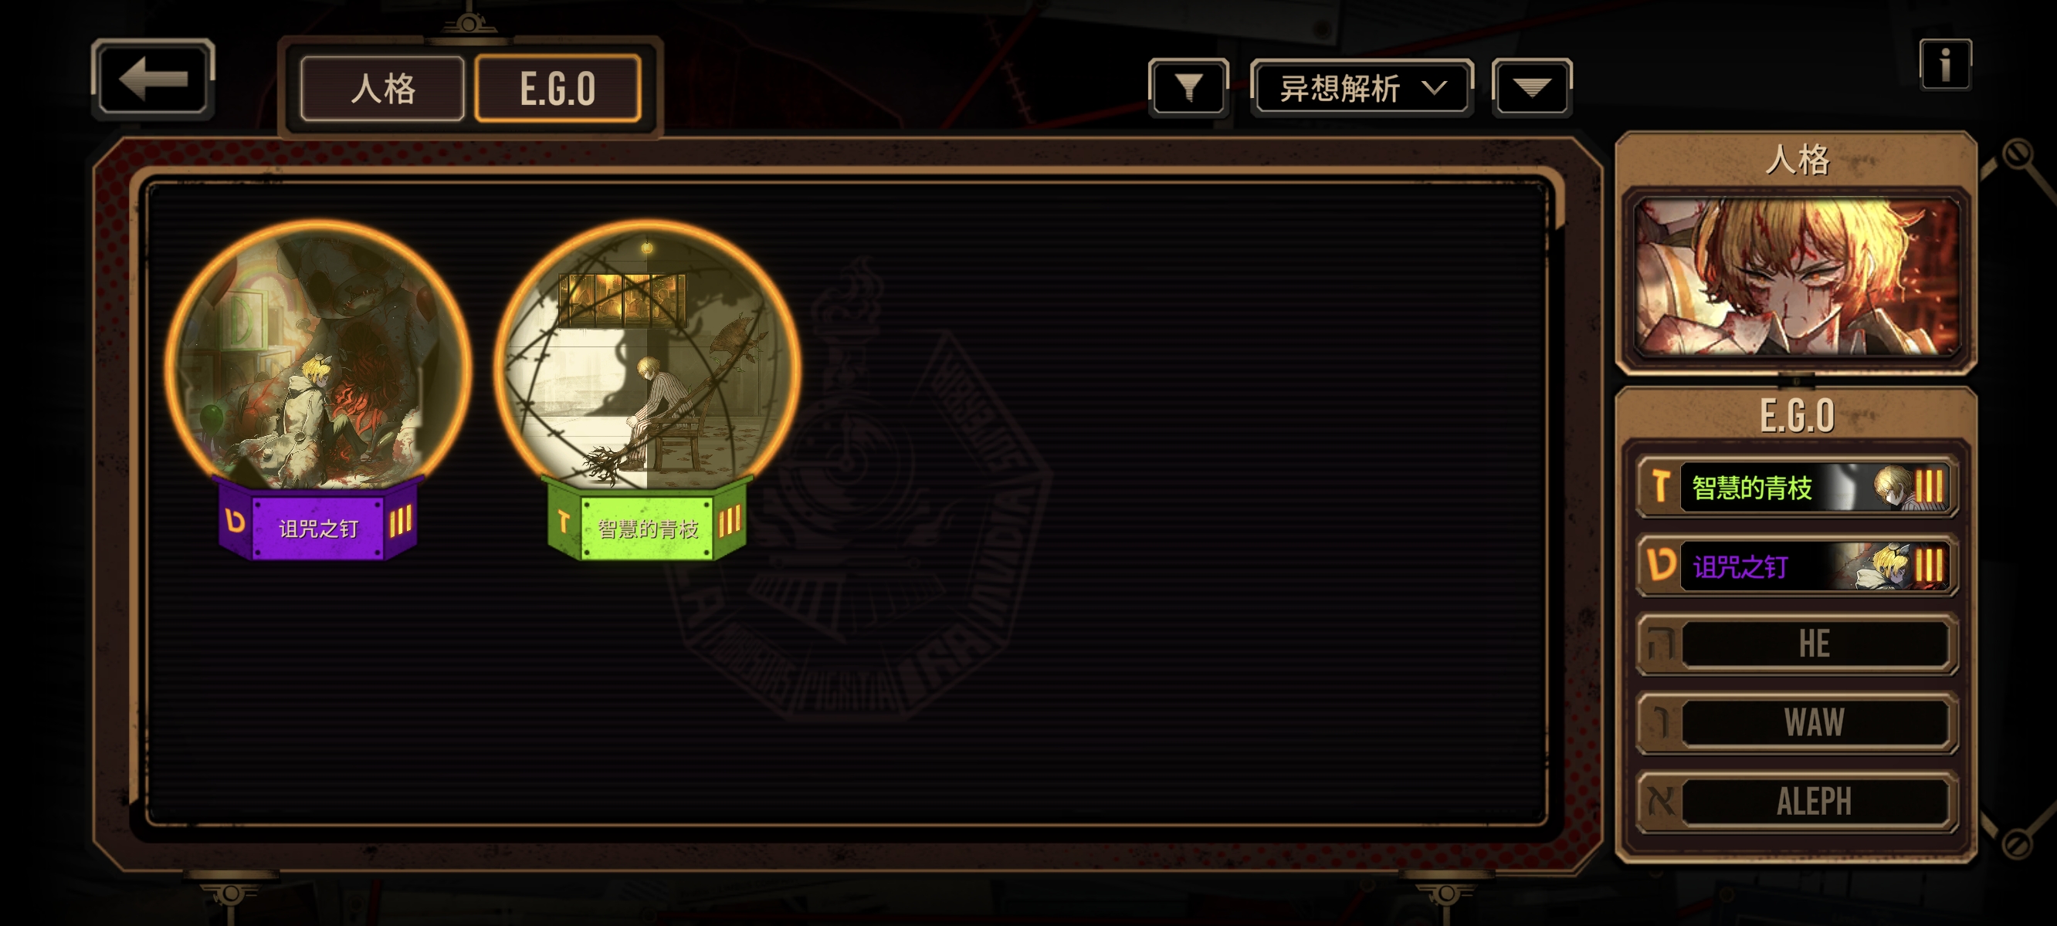Image resolution: width=2057 pixels, height=926 pixels.
Task: Switch to the 人格 tab
Action: click(x=382, y=88)
